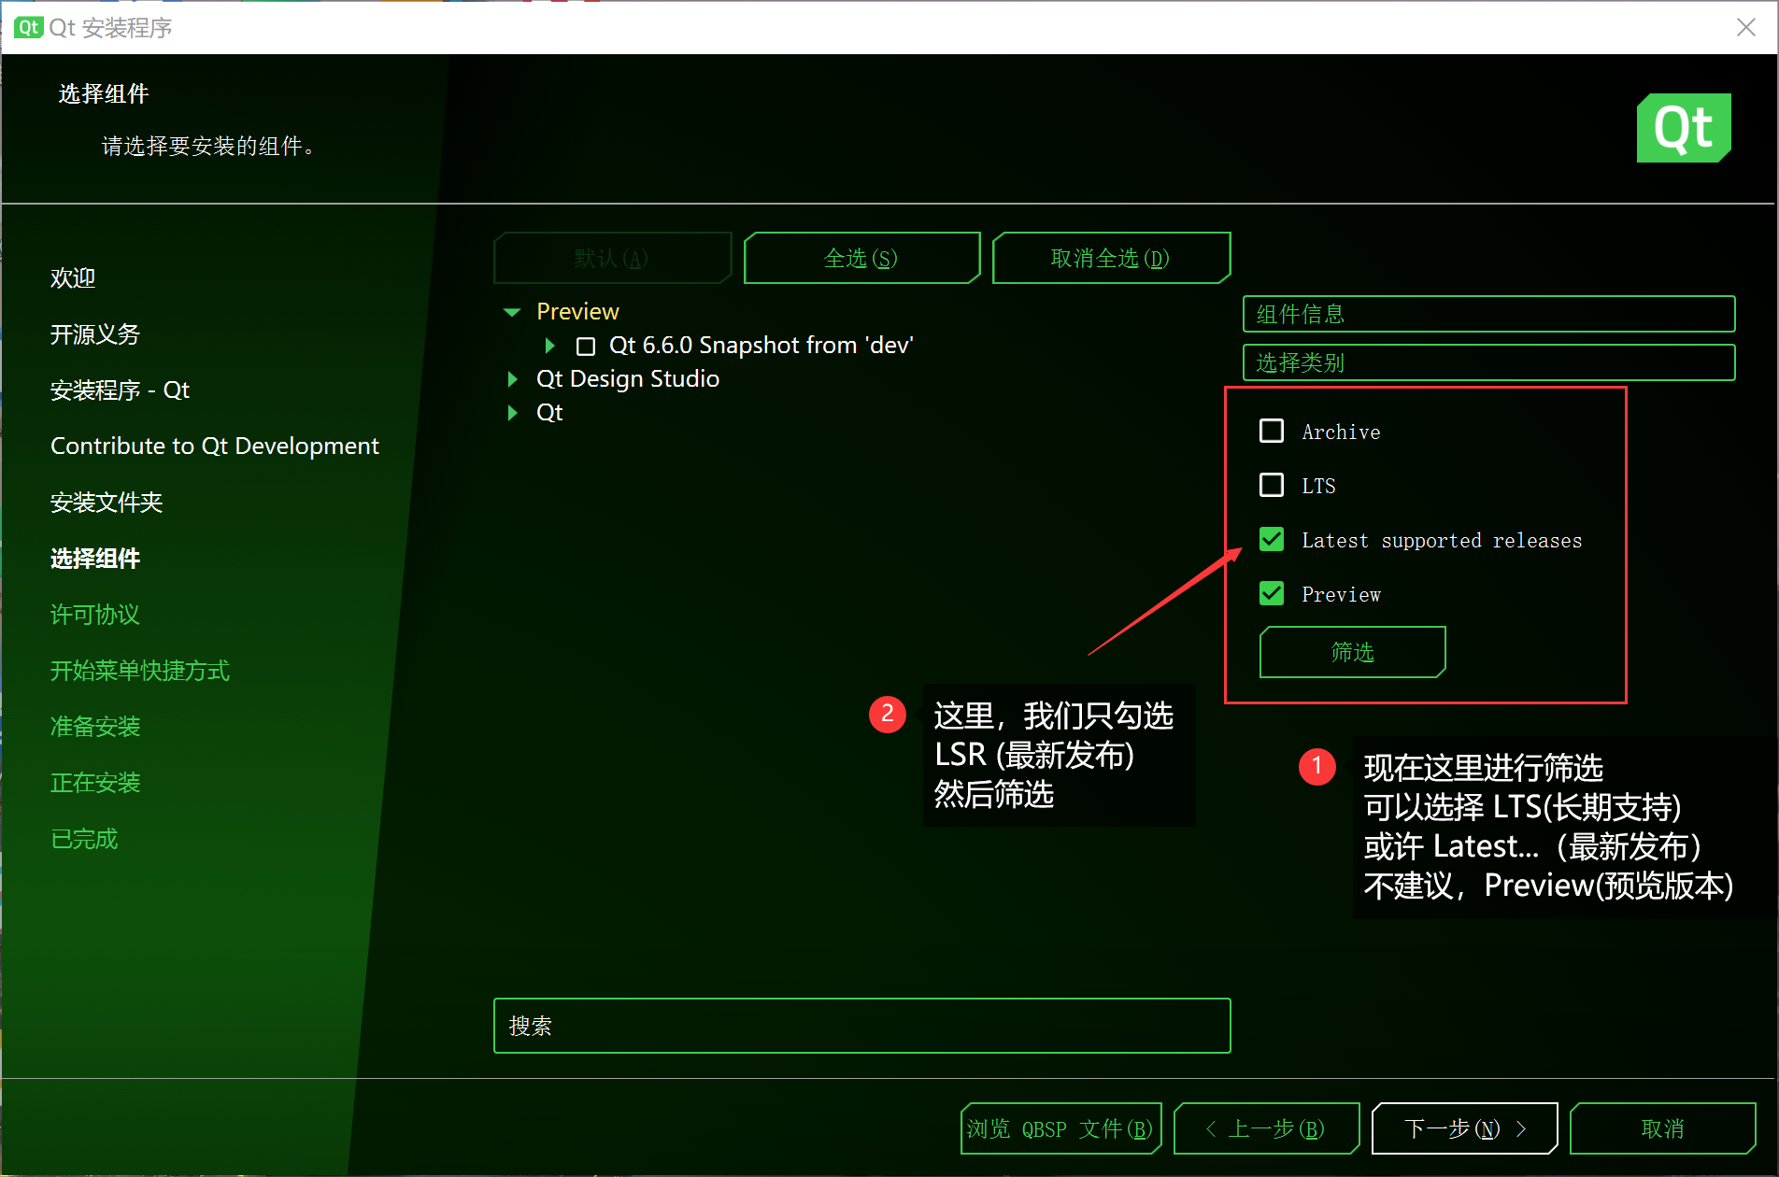Focus the 搜索 search field
The height and width of the screenshot is (1177, 1779).
click(x=861, y=1026)
